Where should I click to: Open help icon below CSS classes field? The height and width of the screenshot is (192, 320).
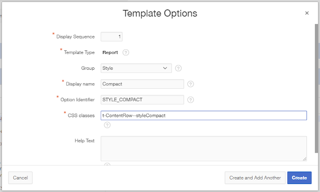tap(107, 125)
